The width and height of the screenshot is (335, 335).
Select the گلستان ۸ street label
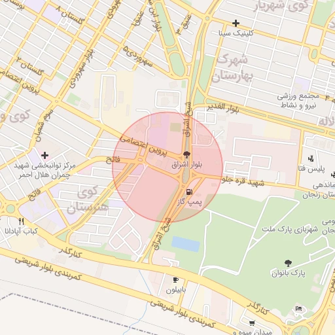point(70,15)
